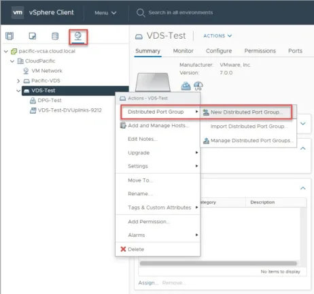Image resolution: width=314 pixels, height=294 pixels.
Task: Click the Pacific-VDS switch icon
Action: click(27, 81)
